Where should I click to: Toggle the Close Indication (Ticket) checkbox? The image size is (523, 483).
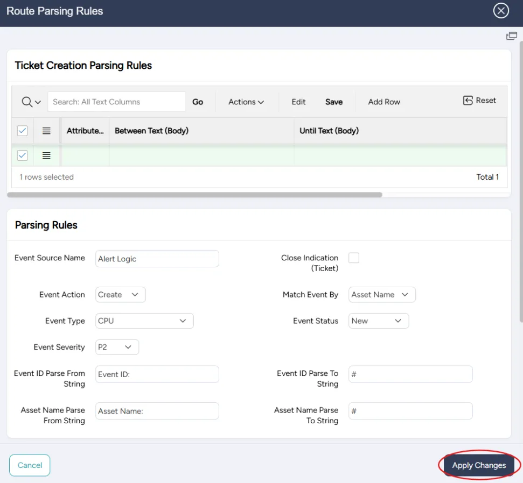353,258
